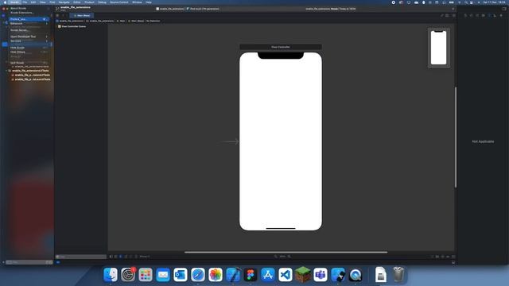Open the Library with the plus button

click(x=453, y=9)
